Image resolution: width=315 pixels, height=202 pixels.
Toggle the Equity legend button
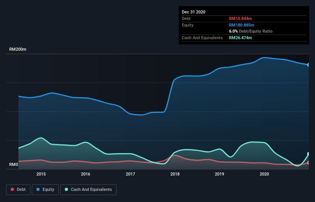pos(45,190)
